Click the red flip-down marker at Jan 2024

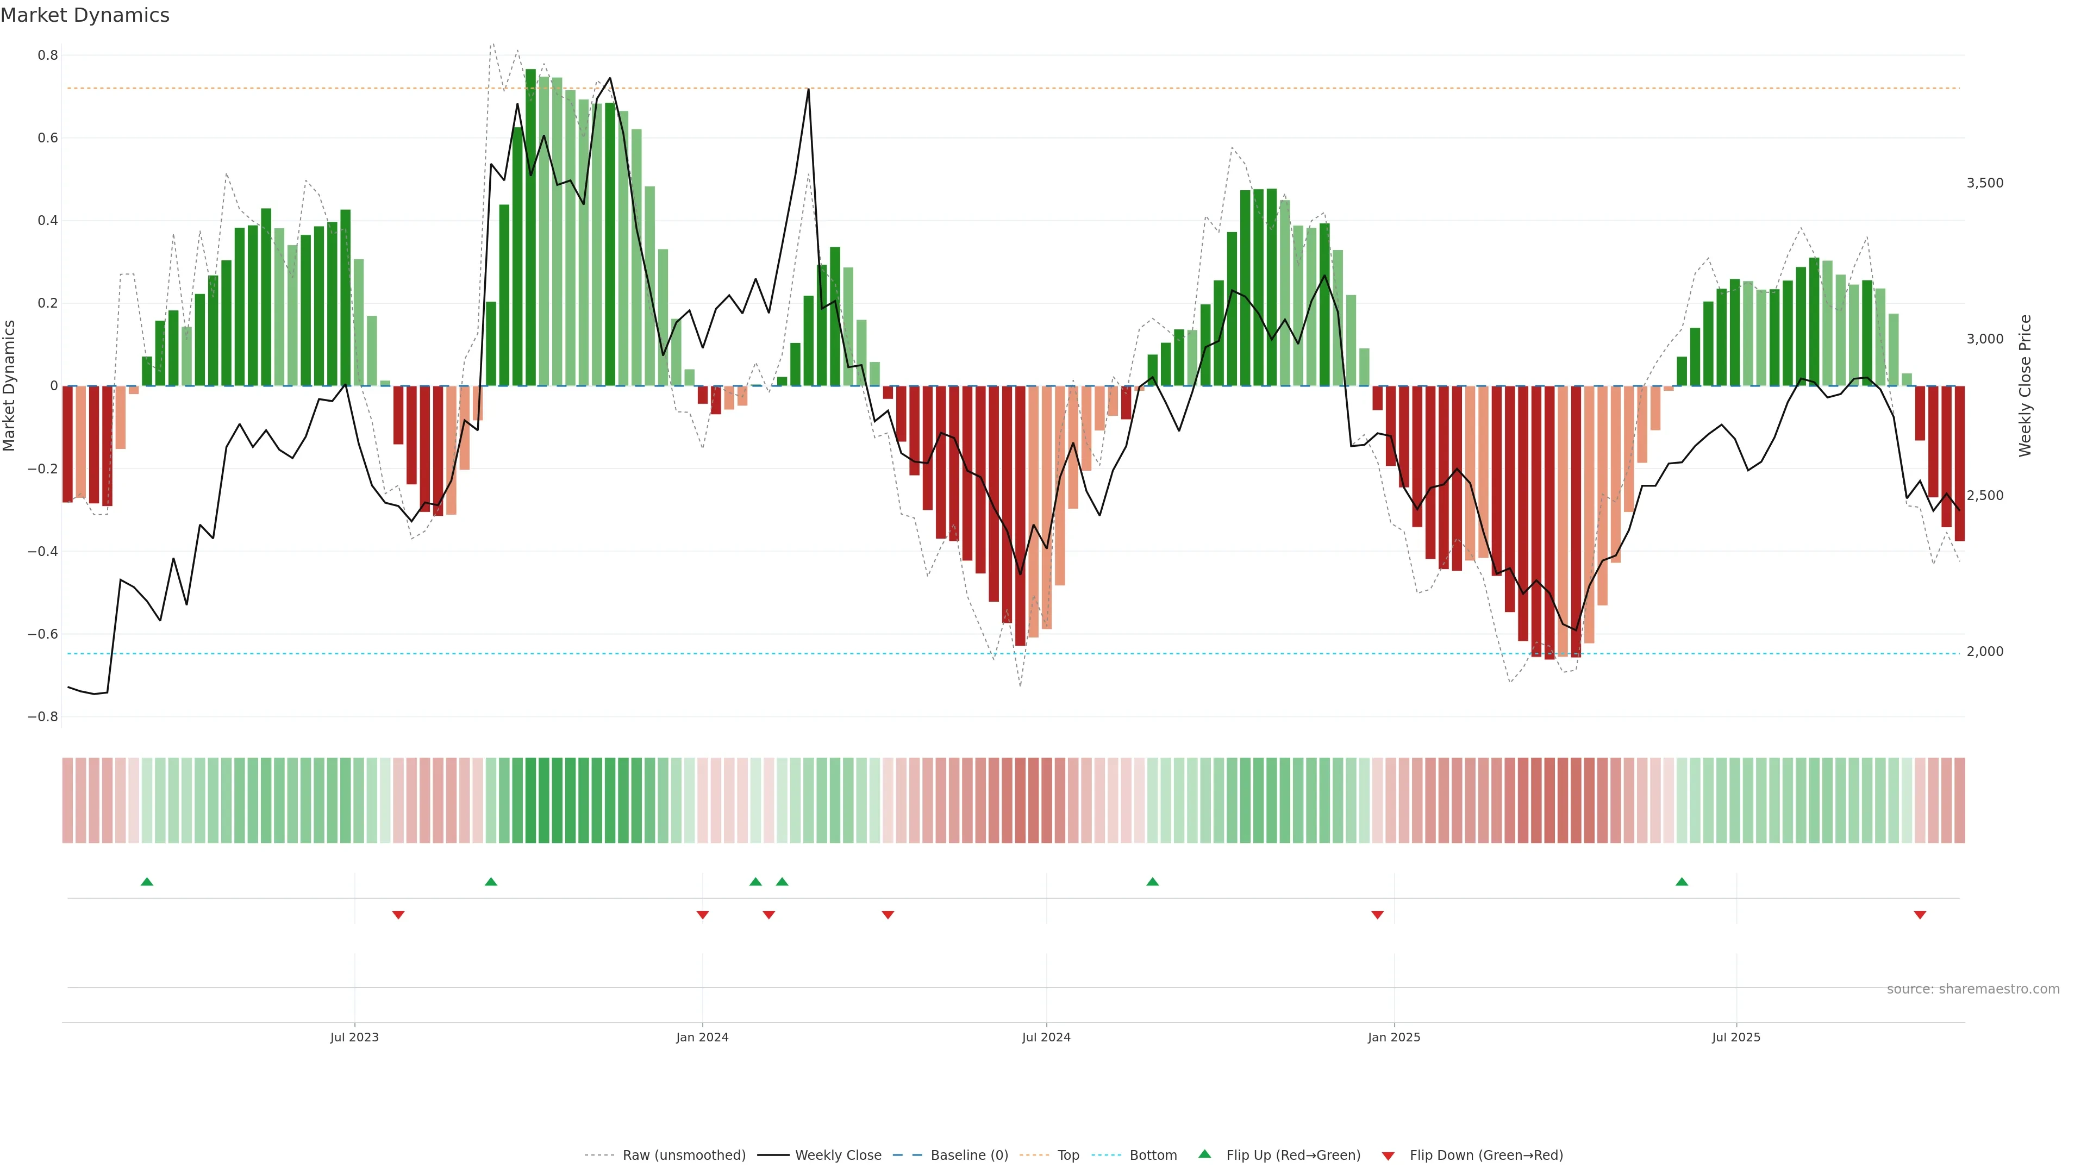tap(702, 915)
